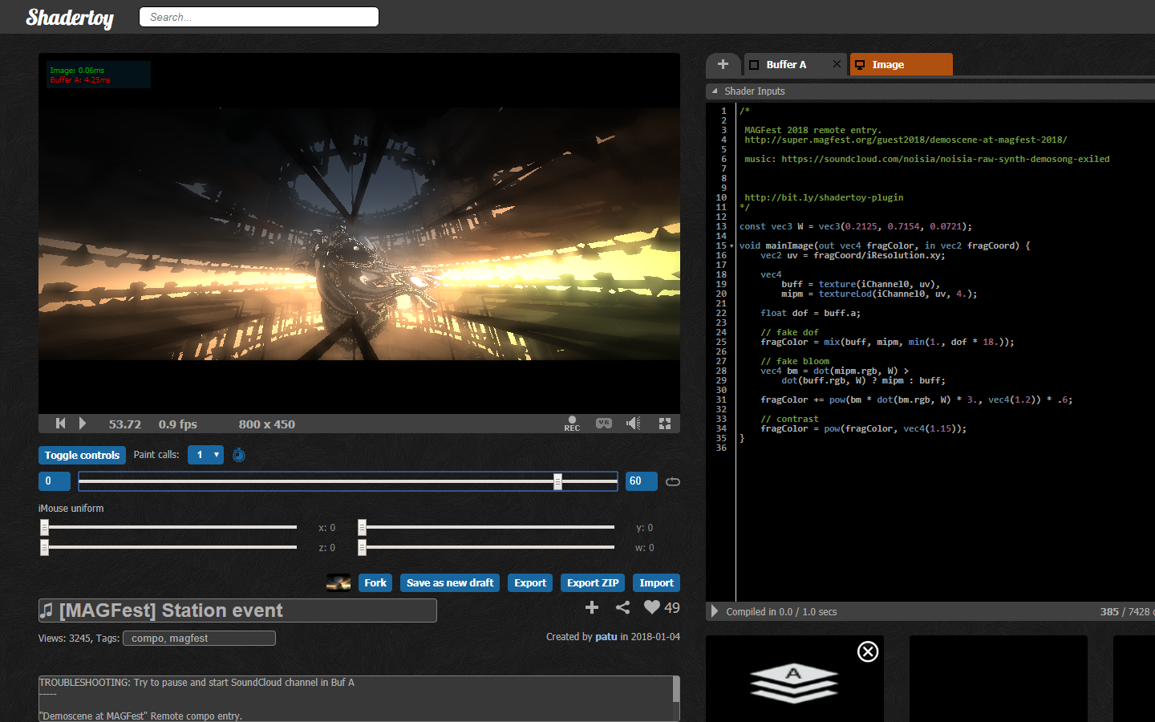Mute the shader audio speaker icon
The image size is (1155, 722).
634,424
